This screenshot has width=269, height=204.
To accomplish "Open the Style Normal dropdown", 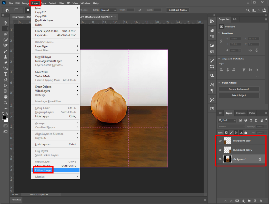I will [x=109, y=10].
